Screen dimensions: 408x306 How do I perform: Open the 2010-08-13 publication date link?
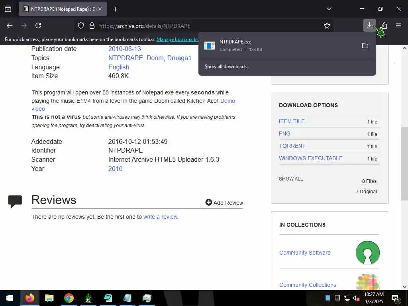click(x=124, y=49)
